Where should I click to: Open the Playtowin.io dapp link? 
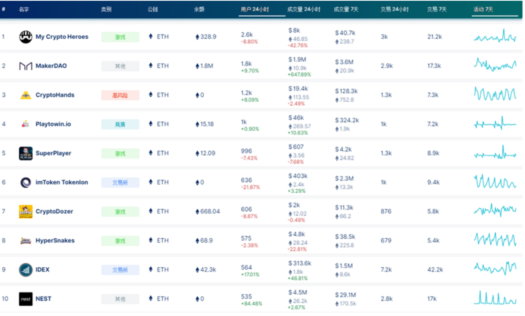pos(53,124)
